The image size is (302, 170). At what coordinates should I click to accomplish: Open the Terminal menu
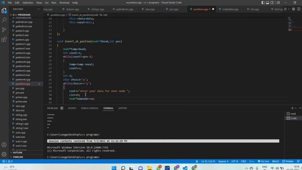click(x=64, y=3)
